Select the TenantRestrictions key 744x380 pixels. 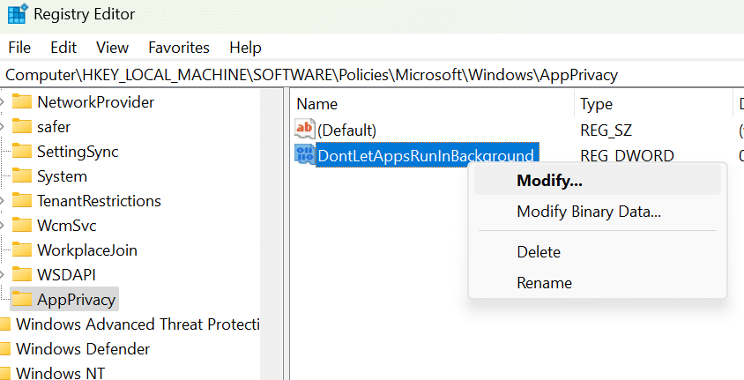99,201
